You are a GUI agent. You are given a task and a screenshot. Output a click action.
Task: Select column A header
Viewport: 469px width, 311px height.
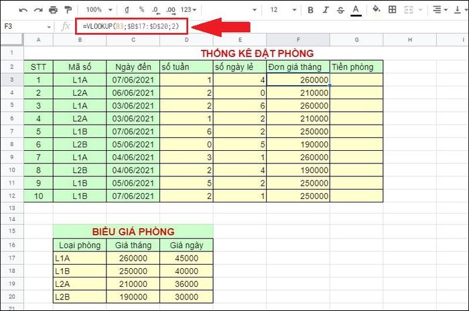[x=38, y=40]
